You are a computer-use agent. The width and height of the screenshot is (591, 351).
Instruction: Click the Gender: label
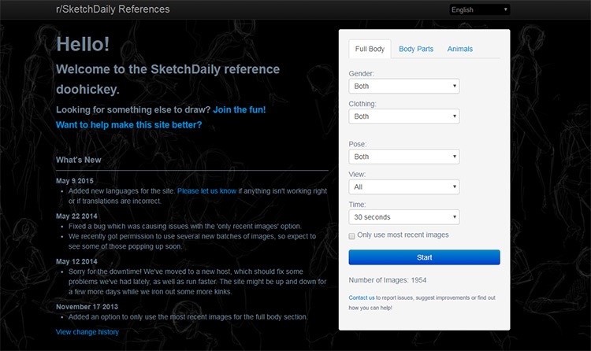point(362,73)
